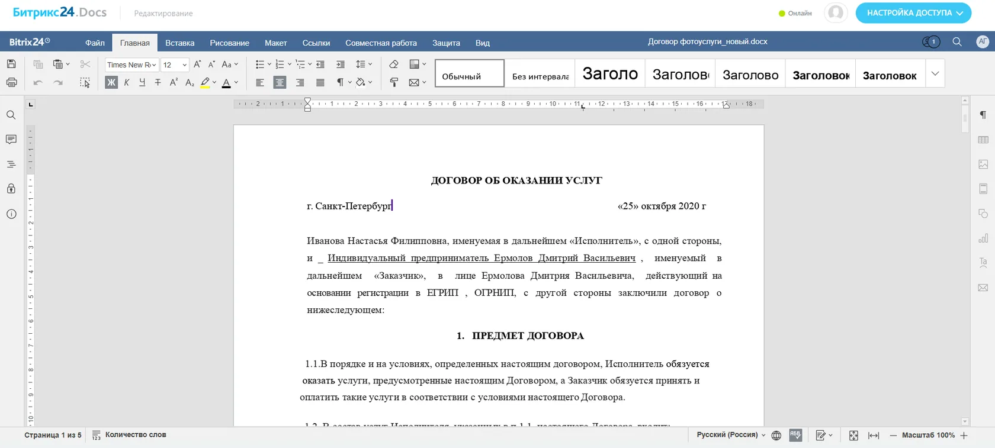Switch to the Вставка tab
Screen dimensions: 995x448
[x=180, y=43]
